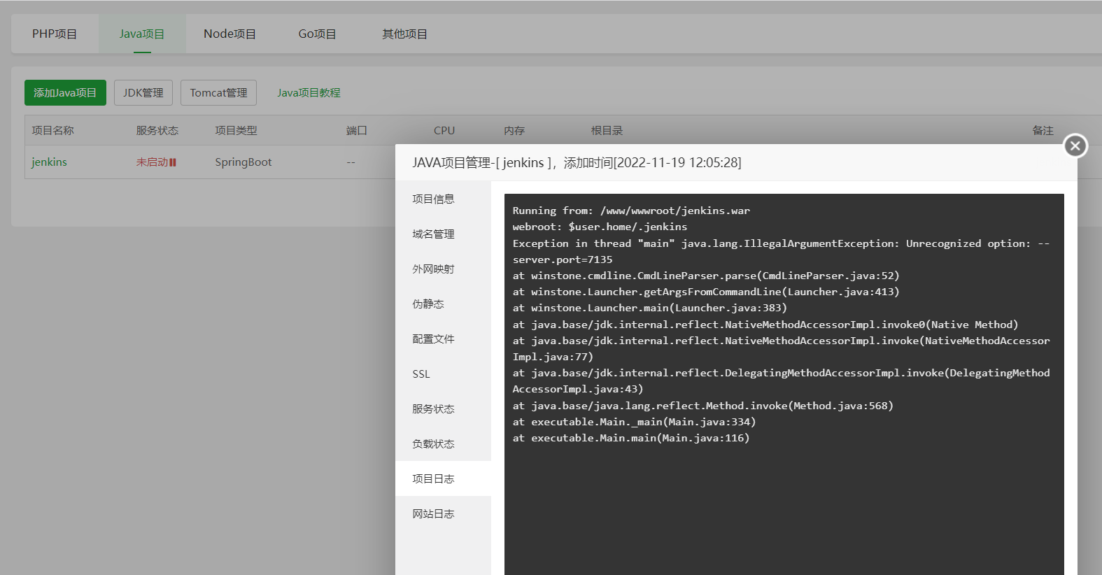
Task: Open 伪静态 sidebar item
Action: (x=443, y=304)
